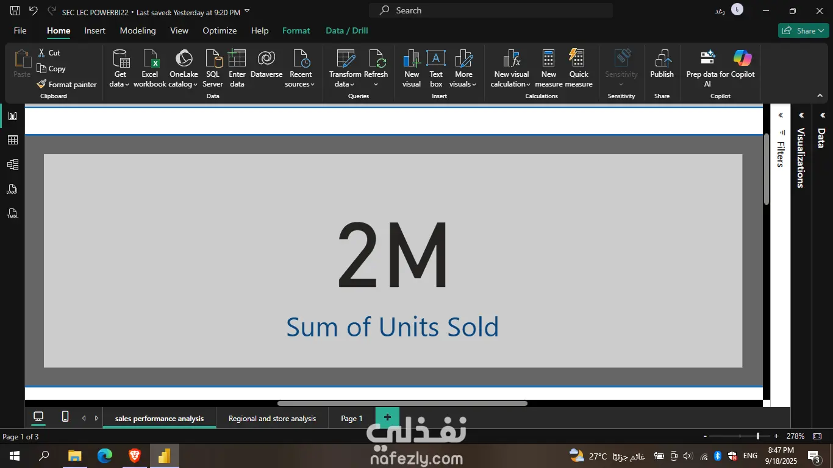This screenshot has width=833, height=468.
Task: Open the Enter data table dialog
Action: [x=237, y=69]
